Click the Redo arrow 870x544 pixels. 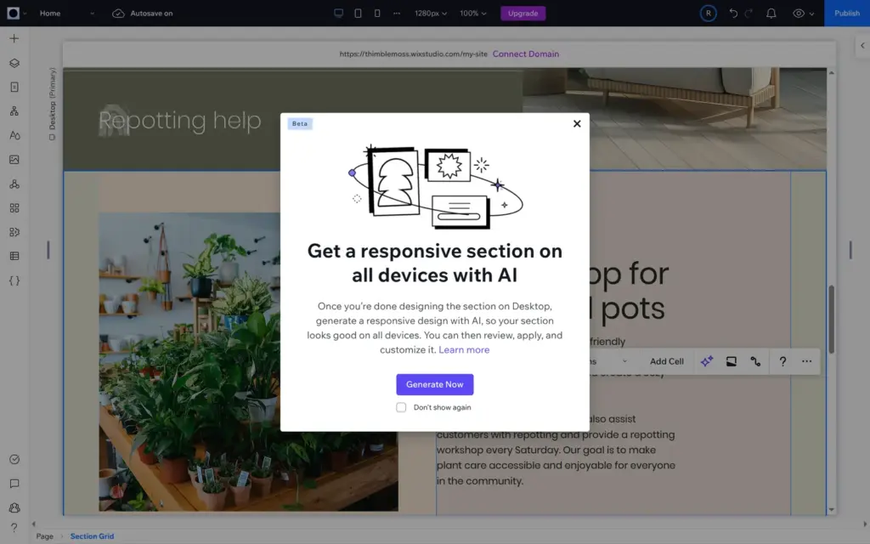coord(749,13)
